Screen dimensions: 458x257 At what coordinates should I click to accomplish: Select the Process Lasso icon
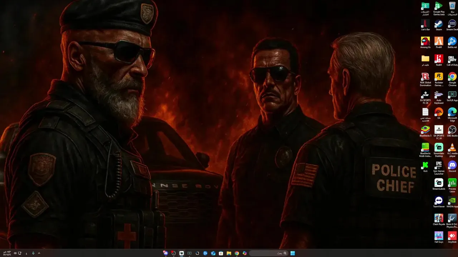pyautogui.click(x=452, y=186)
